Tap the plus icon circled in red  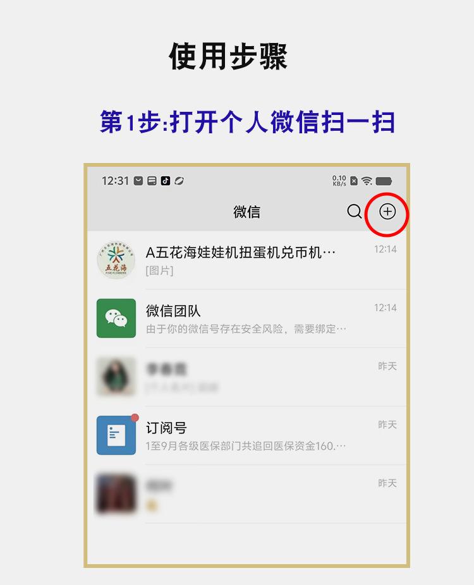tap(387, 212)
